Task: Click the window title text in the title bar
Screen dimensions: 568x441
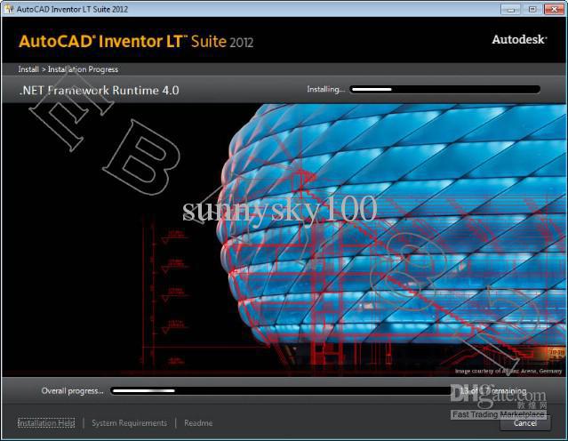Action: pos(71,8)
